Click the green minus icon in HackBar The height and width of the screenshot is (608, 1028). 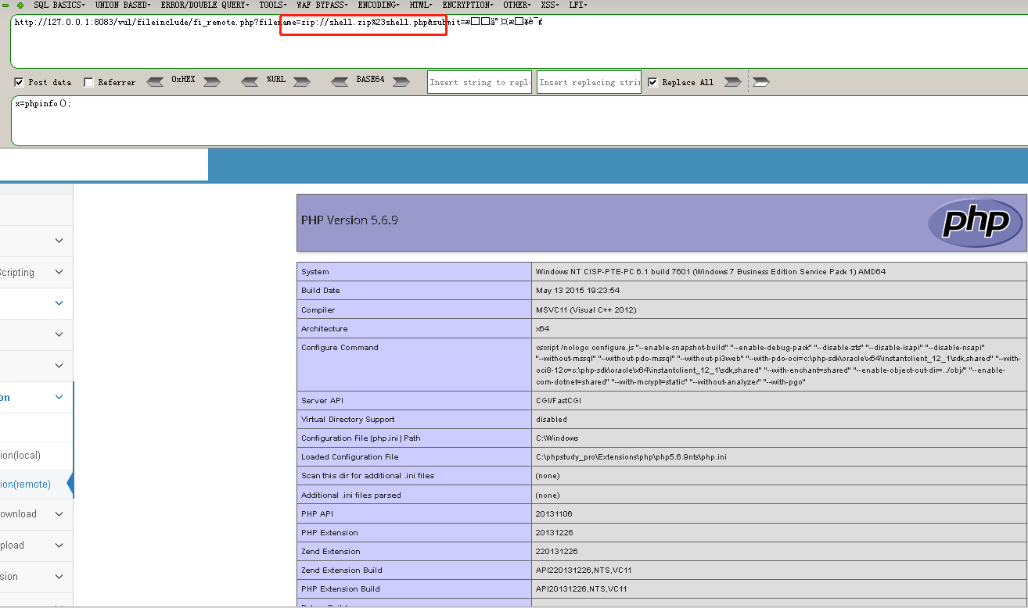click(x=6, y=5)
